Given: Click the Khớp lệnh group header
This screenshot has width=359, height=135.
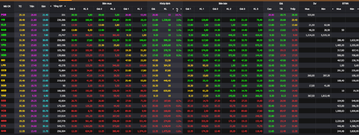Looking at the screenshot, I should point(165,3).
